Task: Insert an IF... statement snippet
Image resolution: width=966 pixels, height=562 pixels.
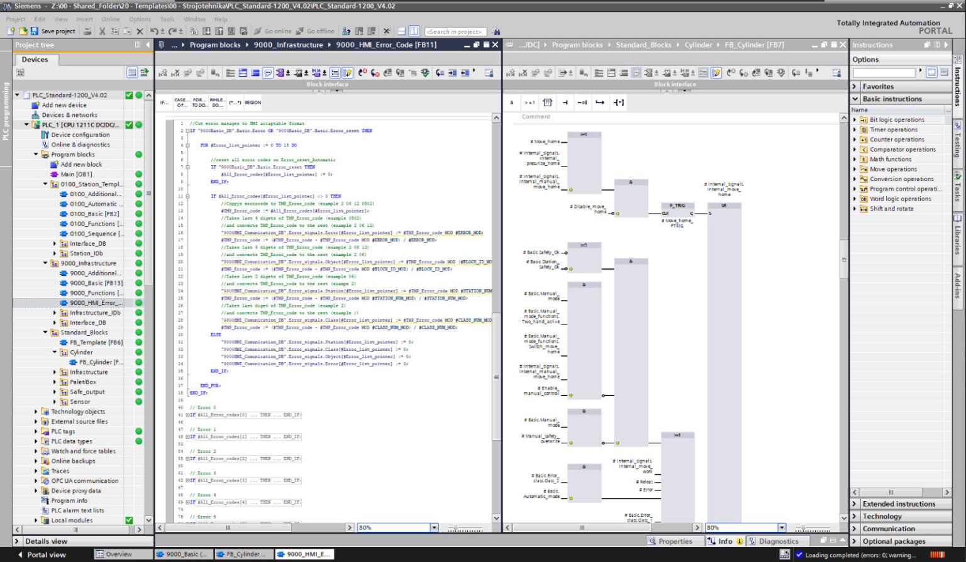Action: [x=164, y=102]
